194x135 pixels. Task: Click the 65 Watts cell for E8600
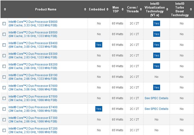[x=117, y=23]
